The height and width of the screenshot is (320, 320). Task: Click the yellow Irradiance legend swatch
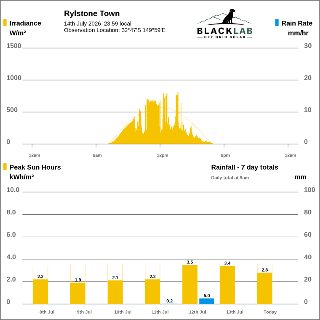pos(5,22)
